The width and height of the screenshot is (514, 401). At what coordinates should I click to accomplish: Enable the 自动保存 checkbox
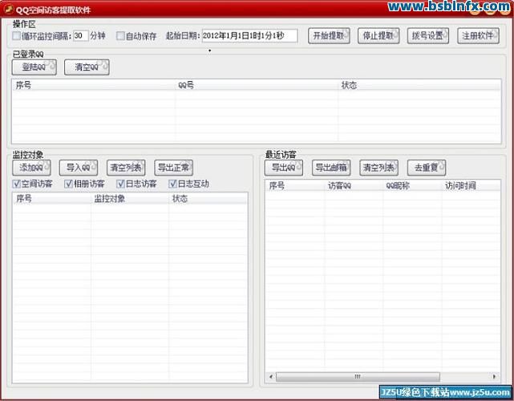click(120, 36)
